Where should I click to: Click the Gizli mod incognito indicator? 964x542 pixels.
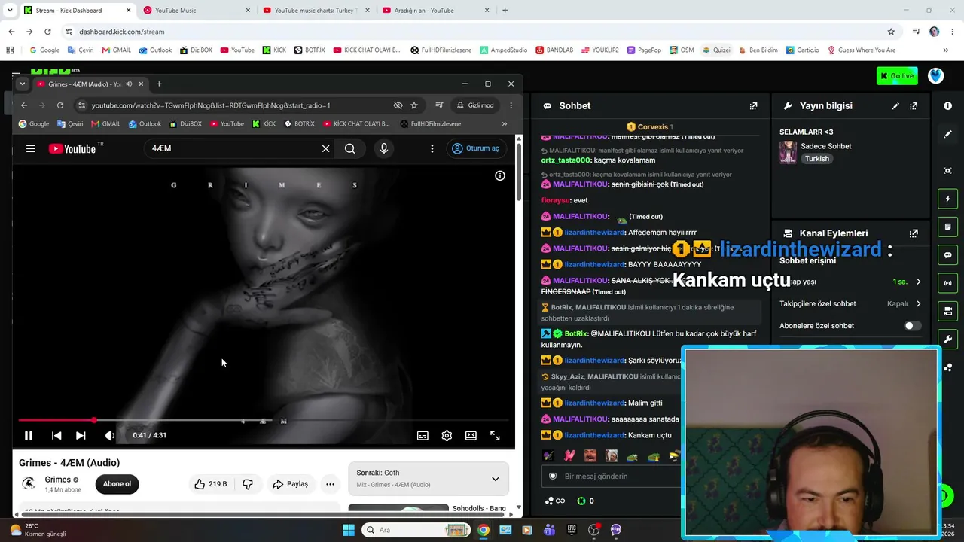[x=475, y=105]
